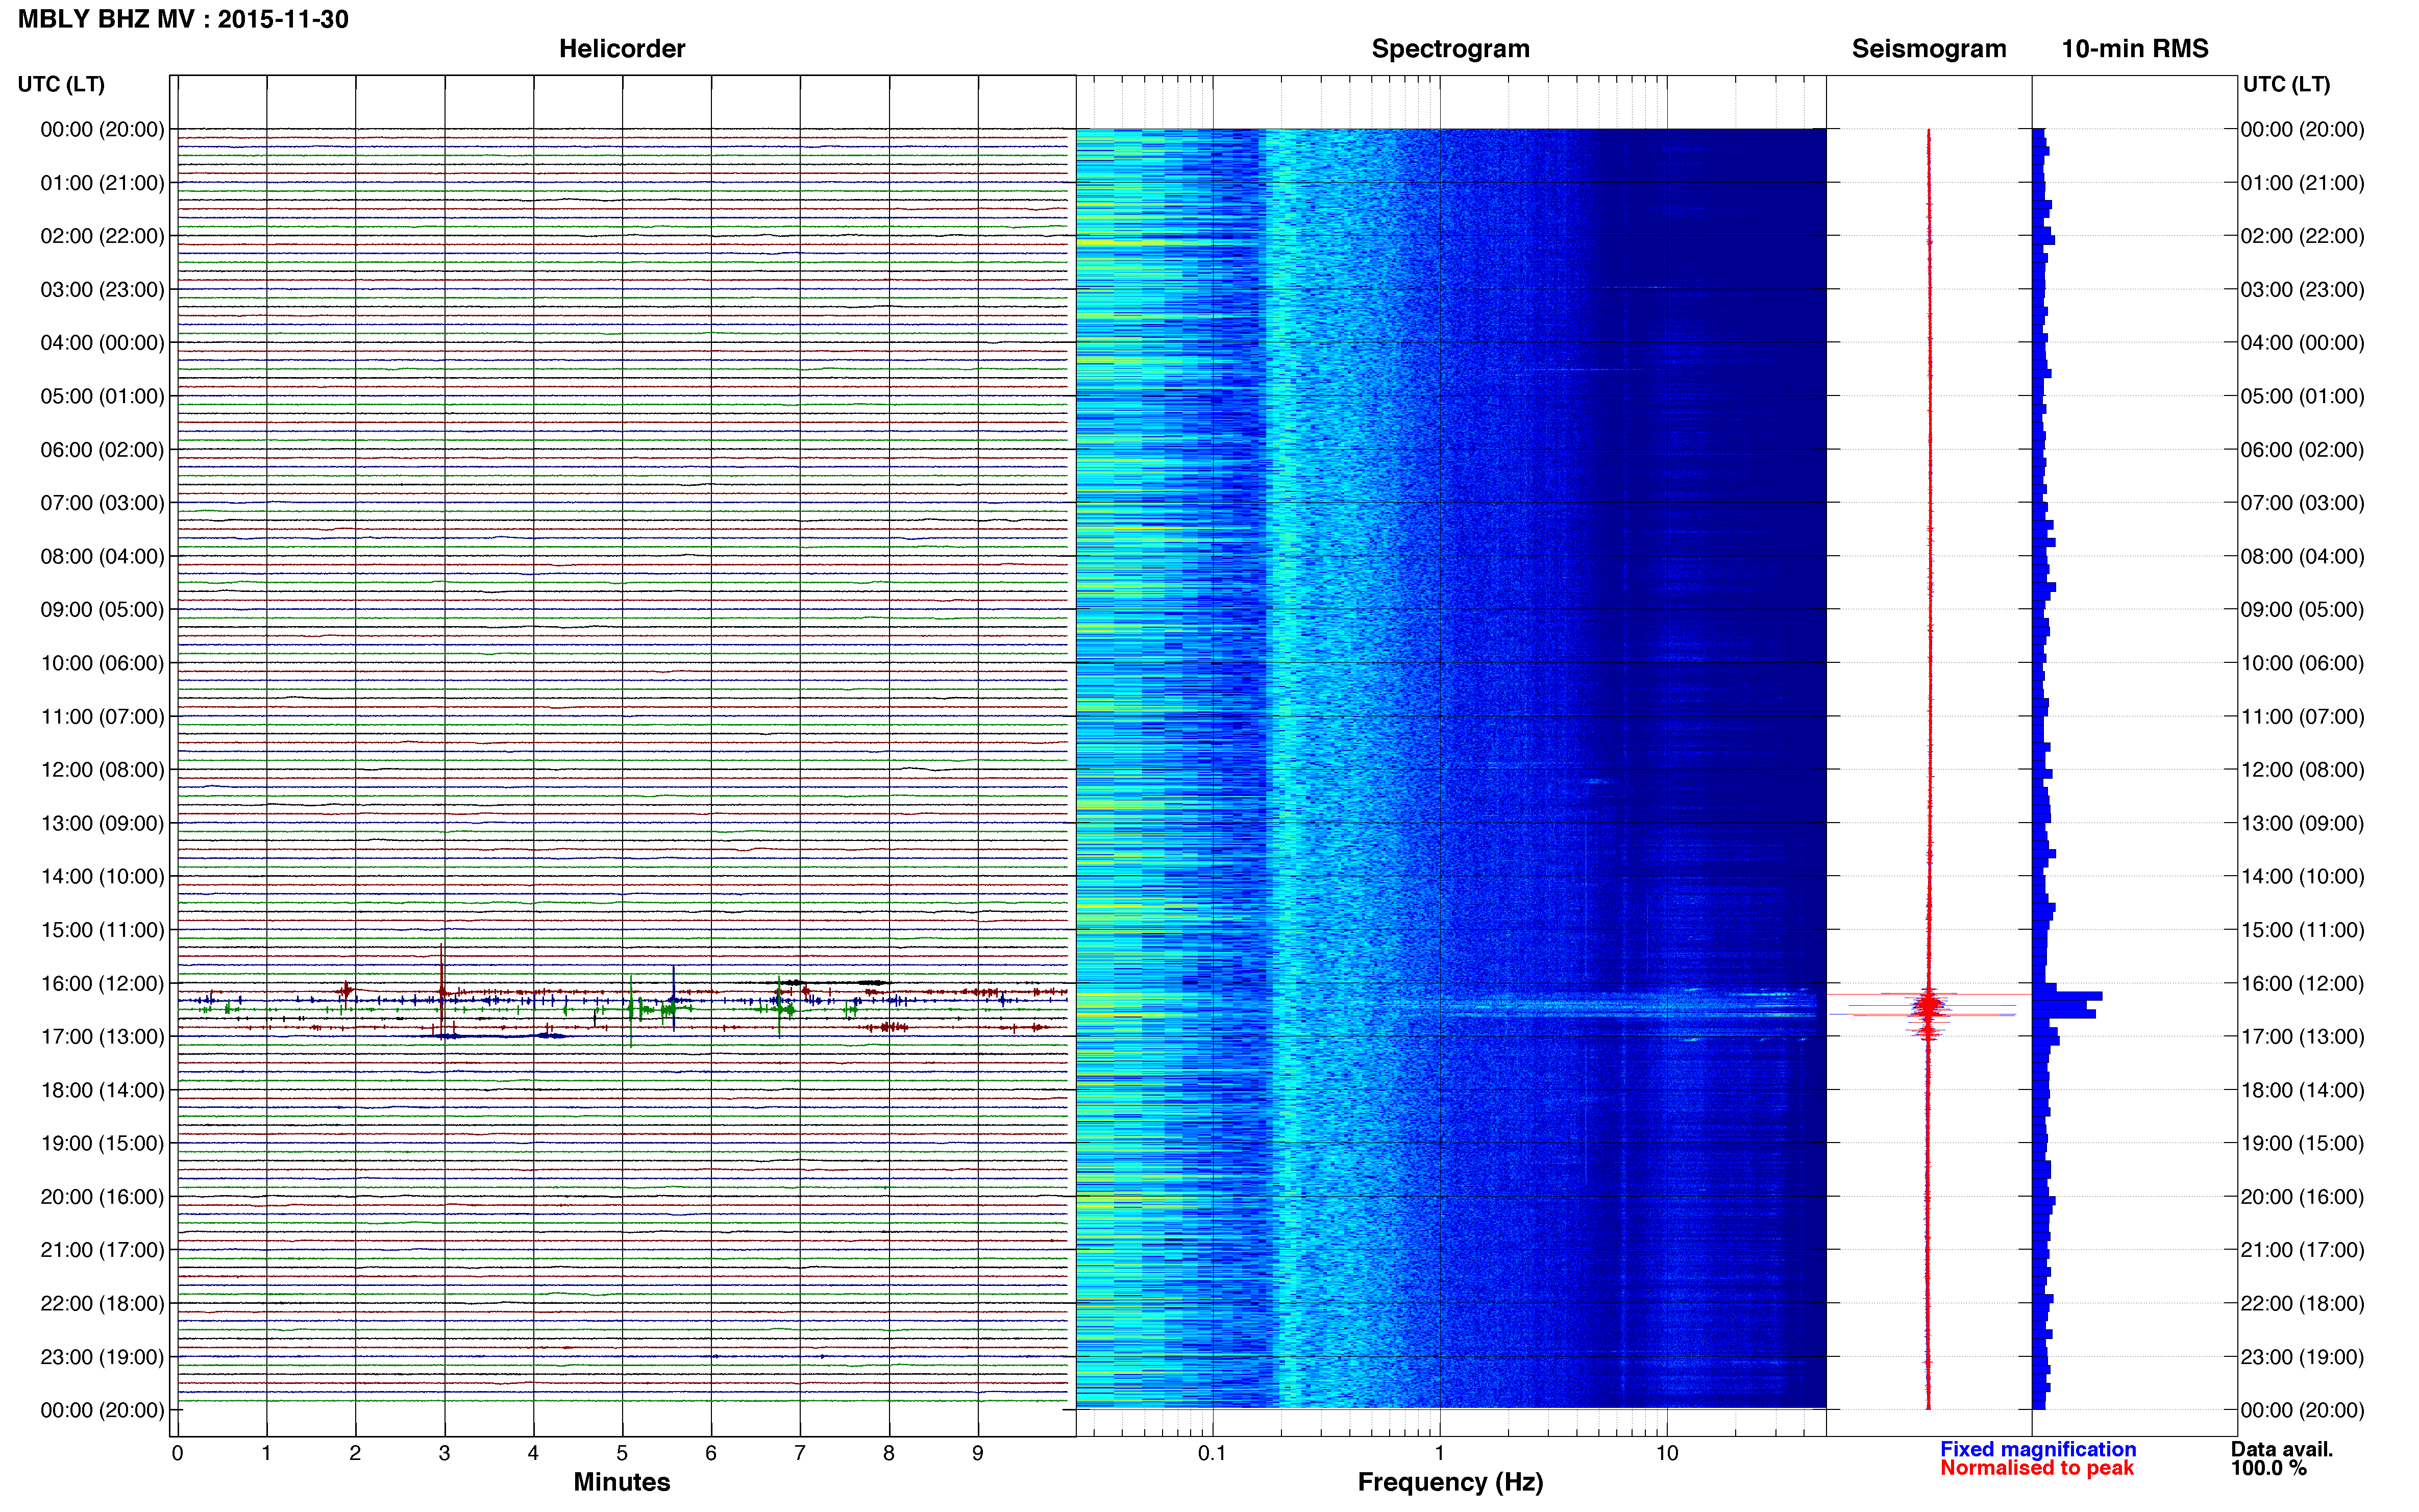Click the Frequency (Hz) axis title
Viewport: 2419px width, 1512px height.
[1450, 1482]
